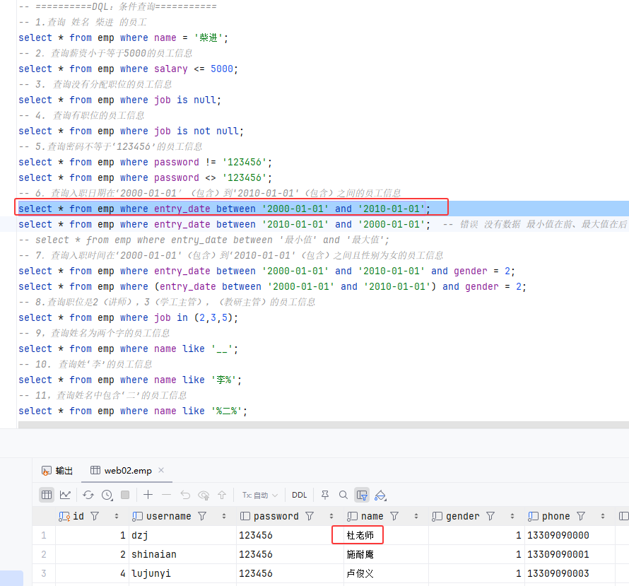Click the delete row minus icon
Viewport: 629px width, 586px height.
pos(166,495)
